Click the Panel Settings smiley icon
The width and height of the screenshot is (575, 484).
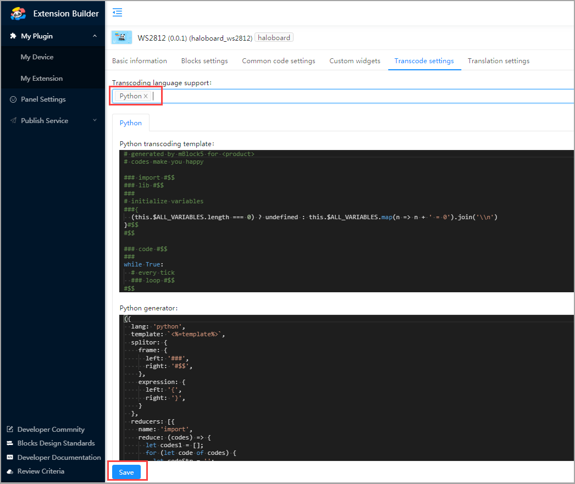(13, 99)
